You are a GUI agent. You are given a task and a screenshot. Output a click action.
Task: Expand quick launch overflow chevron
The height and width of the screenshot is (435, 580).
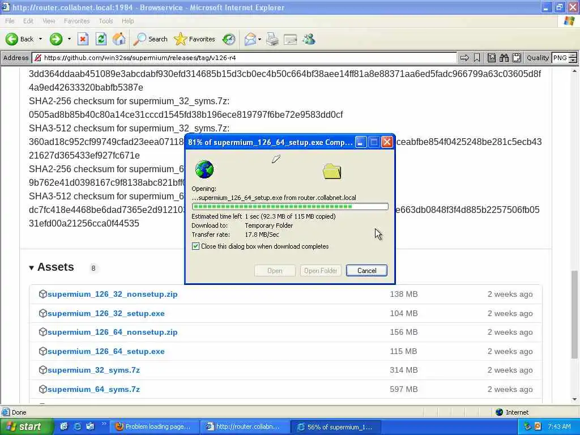pyautogui.click(x=104, y=424)
